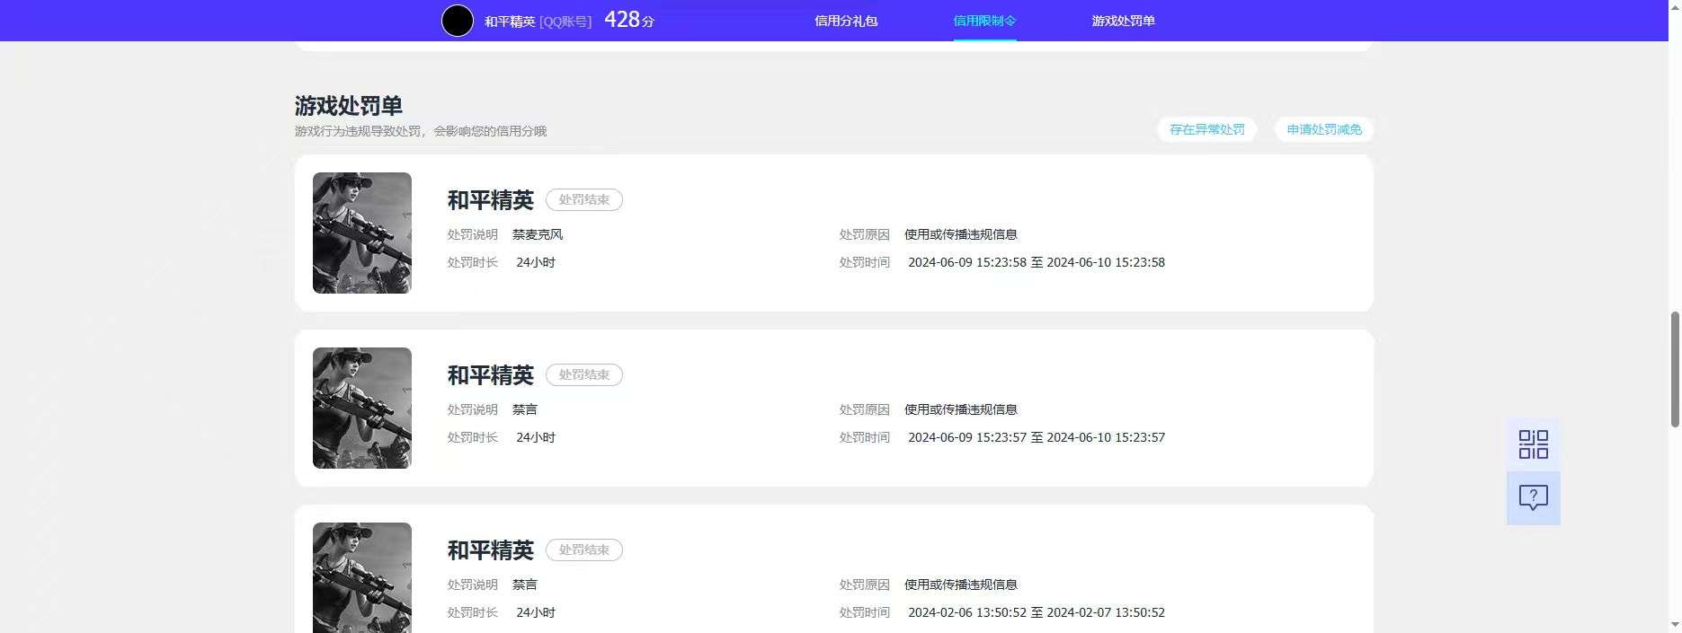Click game thumbnail of 2024-06-09 15:23:57 card
The height and width of the screenshot is (633, 1682).
coord(362,408)
